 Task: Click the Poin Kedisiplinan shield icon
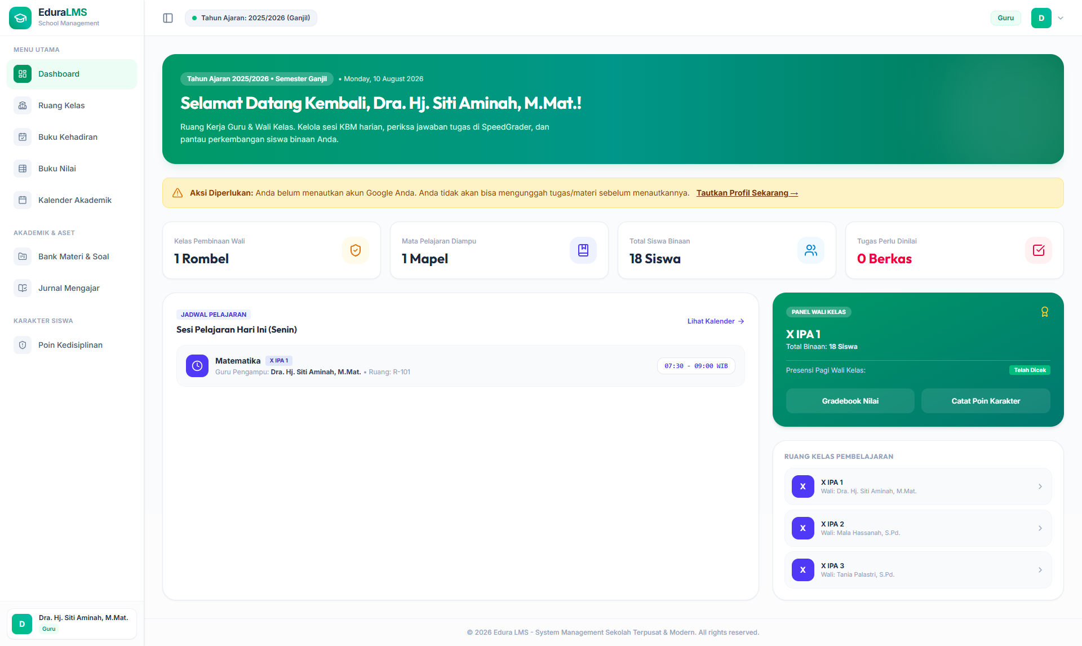tap(23, 345)
